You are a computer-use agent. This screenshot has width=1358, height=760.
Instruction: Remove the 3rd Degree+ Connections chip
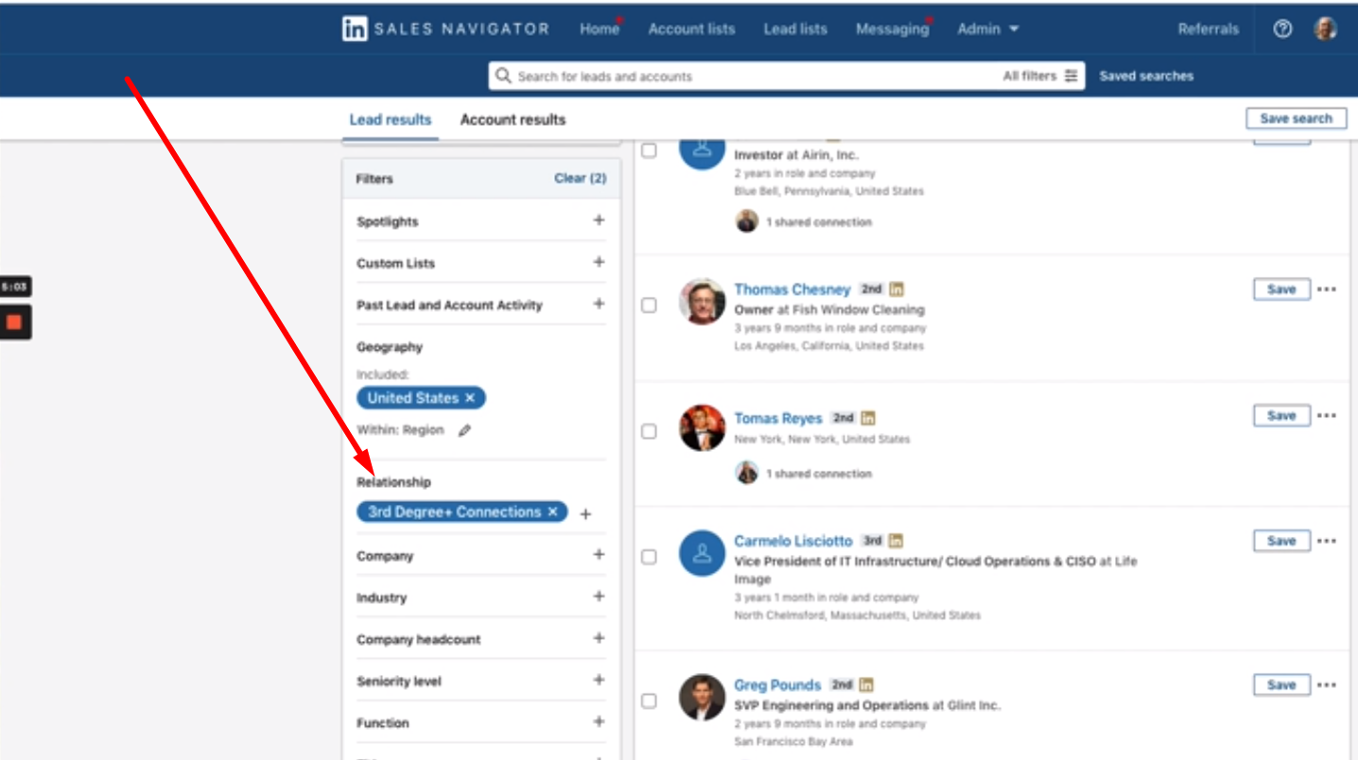tap(553, 511)
